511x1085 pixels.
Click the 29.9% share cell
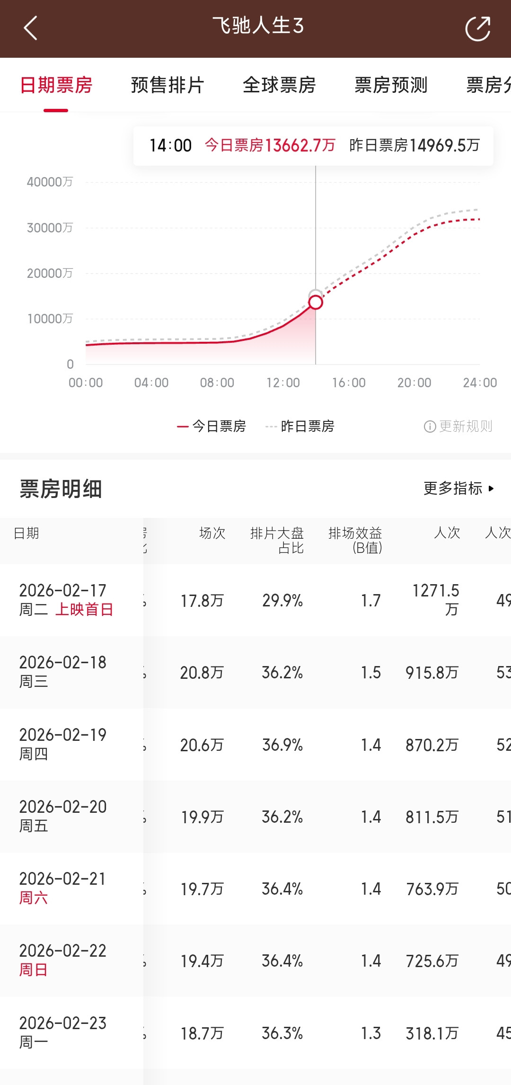282,601
